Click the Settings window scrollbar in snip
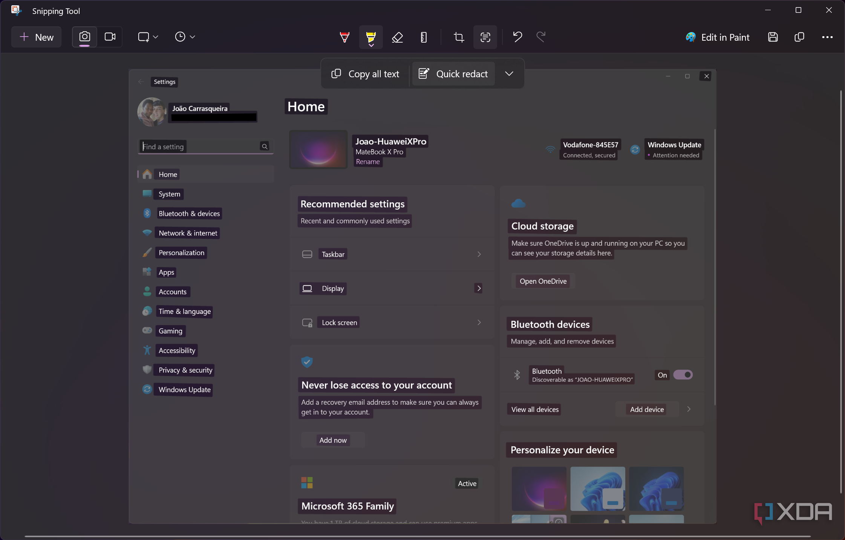This screenshot has width=845, height=540. pos(715,268)
